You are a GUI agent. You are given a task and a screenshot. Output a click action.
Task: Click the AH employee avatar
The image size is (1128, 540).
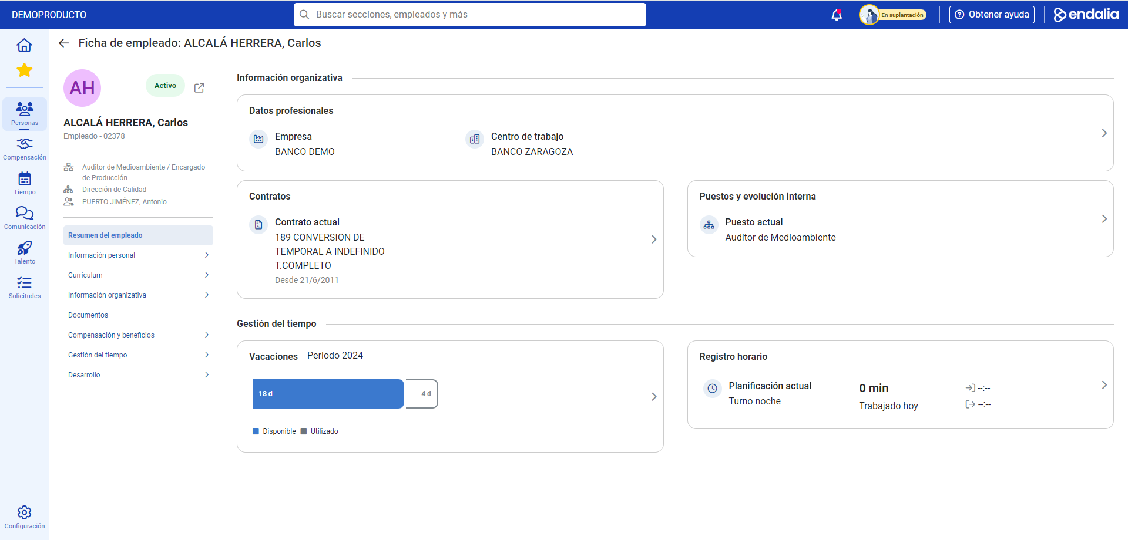82,88
